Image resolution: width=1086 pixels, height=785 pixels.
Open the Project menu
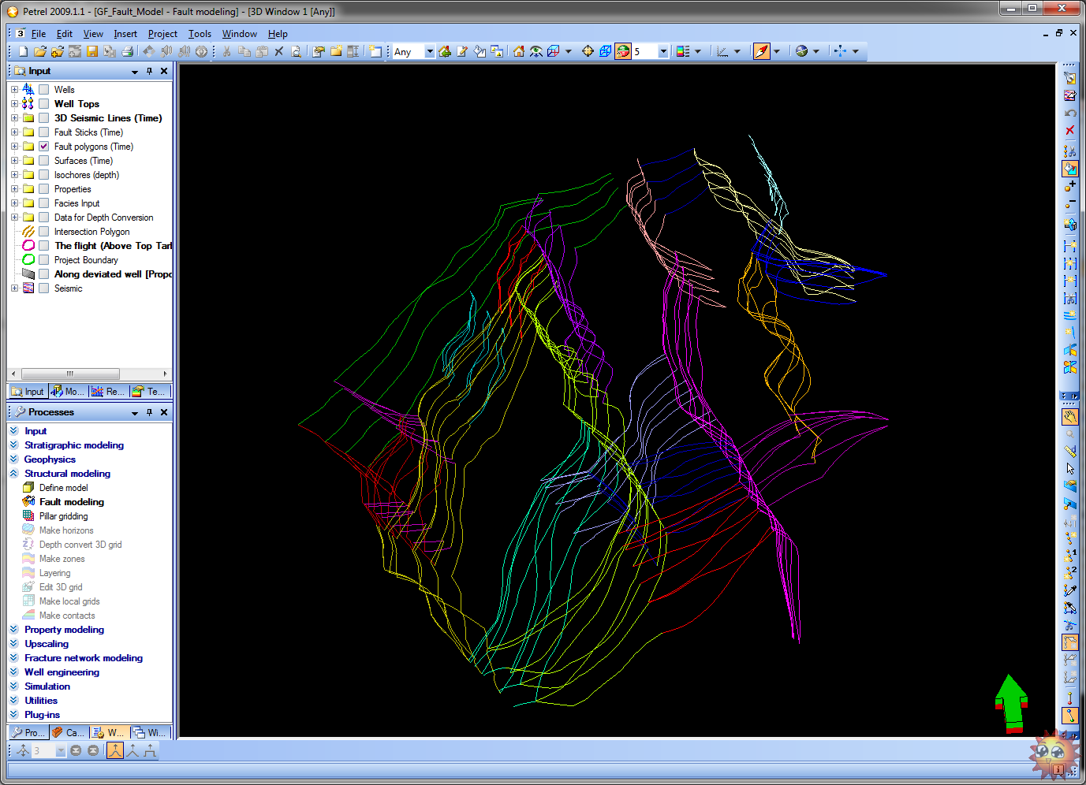[x=162, y=34]
